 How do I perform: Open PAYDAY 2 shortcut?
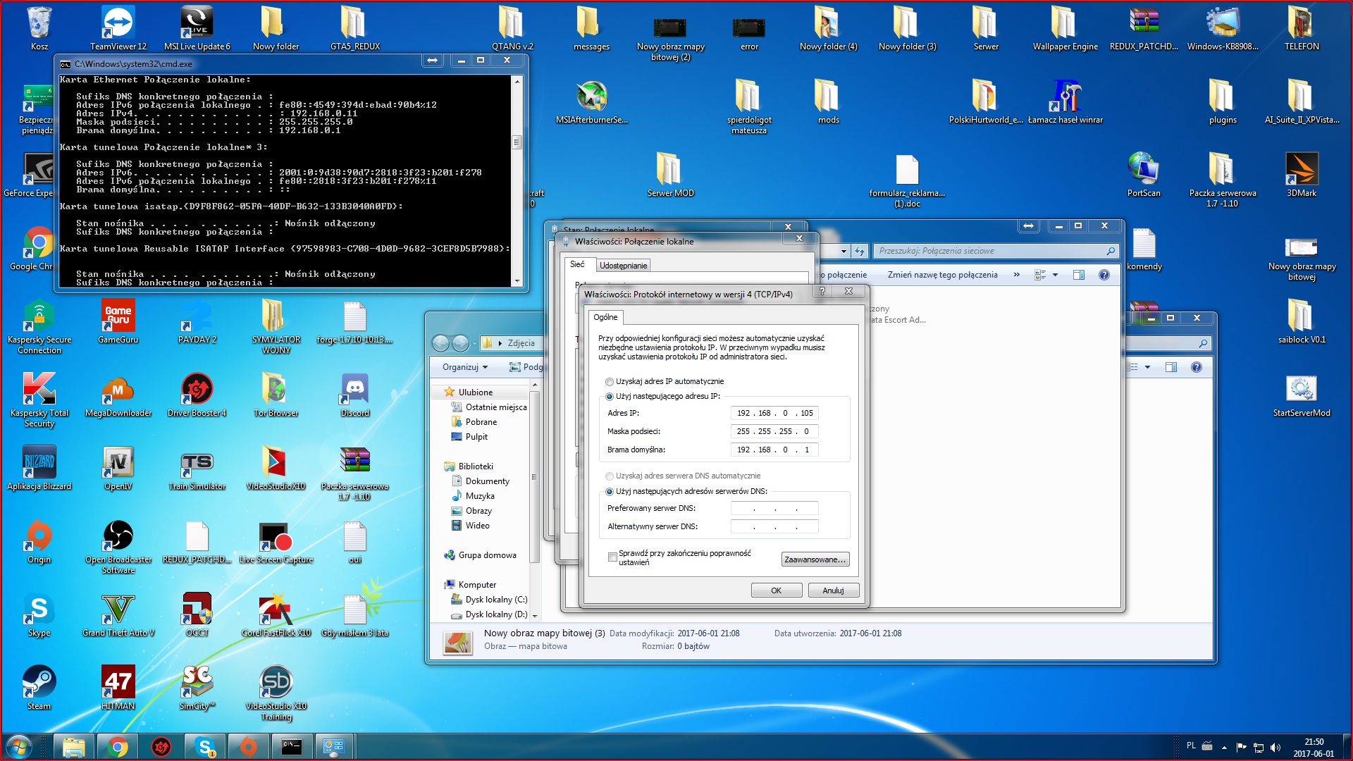pyautogui.click(x=197, y=321)
